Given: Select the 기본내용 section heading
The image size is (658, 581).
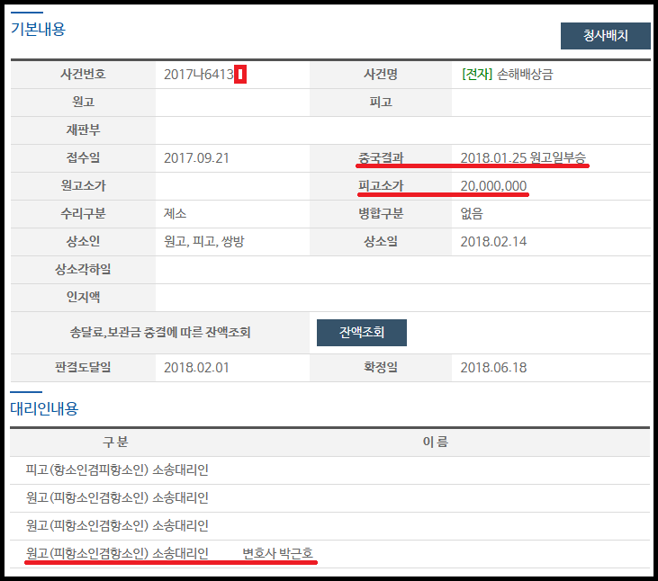Looking at the screenshot, I should coord(38,29).
